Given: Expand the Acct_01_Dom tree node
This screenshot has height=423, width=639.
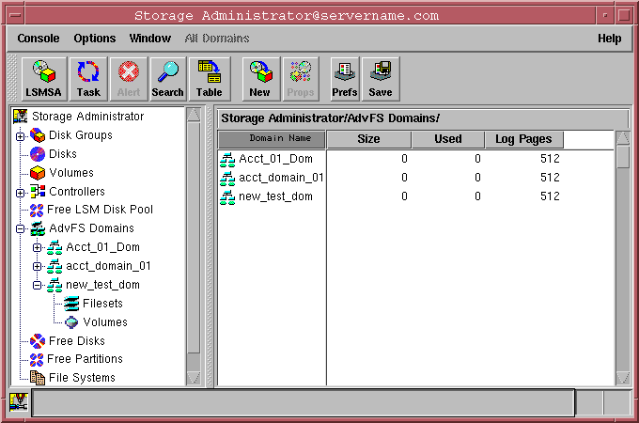Looking at the screenshot, I should (38, 248).
